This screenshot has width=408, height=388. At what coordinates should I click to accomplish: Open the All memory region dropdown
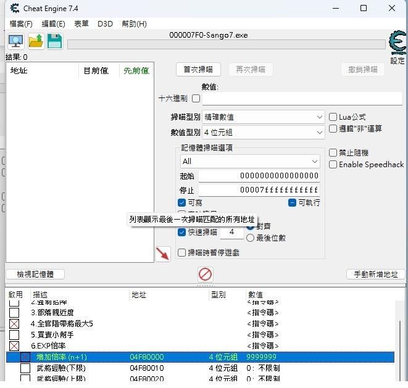pyautogui.click(x=250, y=162)
